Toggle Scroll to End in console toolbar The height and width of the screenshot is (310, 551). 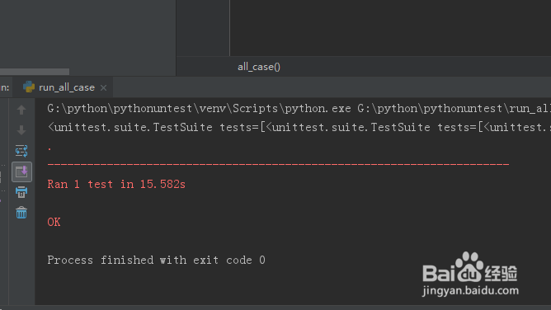click(21, 171)
